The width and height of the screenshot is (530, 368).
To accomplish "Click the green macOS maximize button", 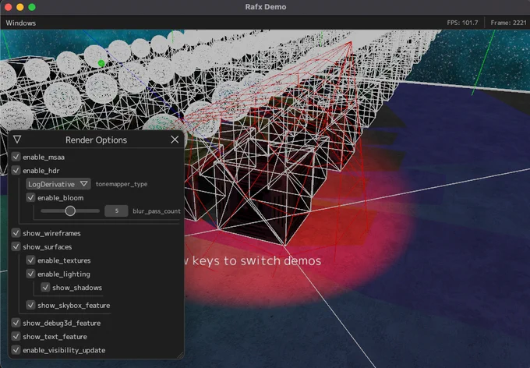I will pos(32,7).
